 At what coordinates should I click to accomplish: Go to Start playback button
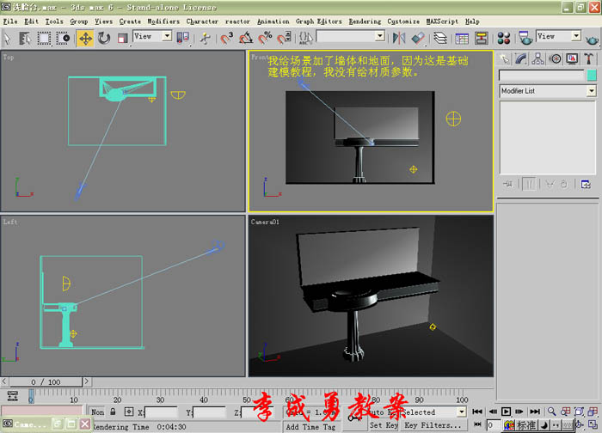pyautogui.click(x=477, y=412)
